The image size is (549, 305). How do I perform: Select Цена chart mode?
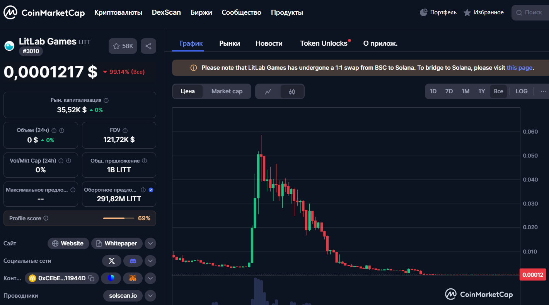click(188, 91)
